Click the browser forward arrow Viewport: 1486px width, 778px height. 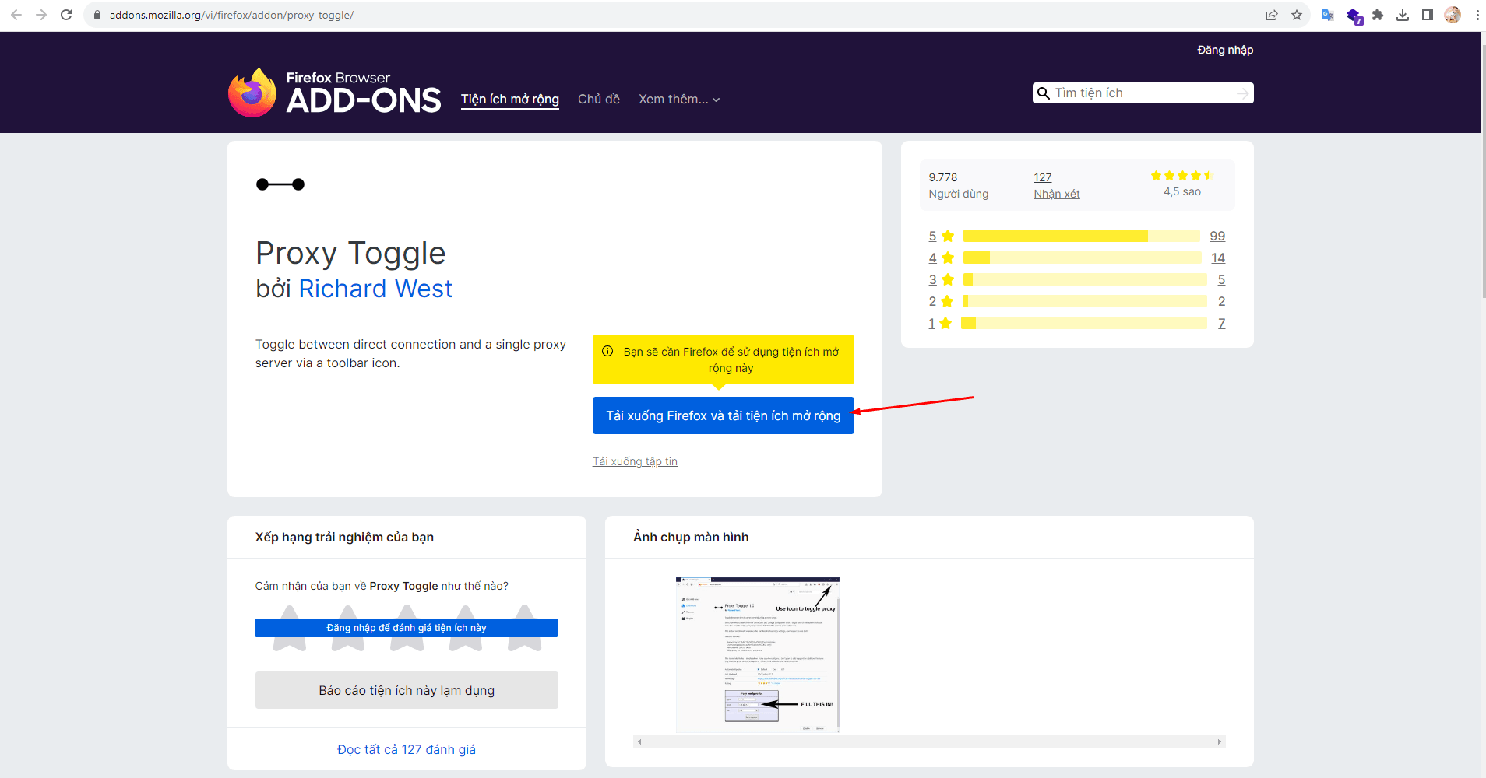click(41, 15)
